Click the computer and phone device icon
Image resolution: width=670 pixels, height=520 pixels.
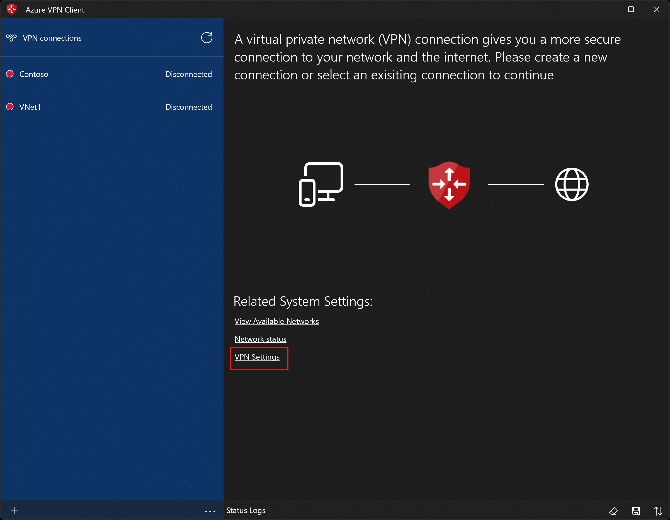click(321, 184)
